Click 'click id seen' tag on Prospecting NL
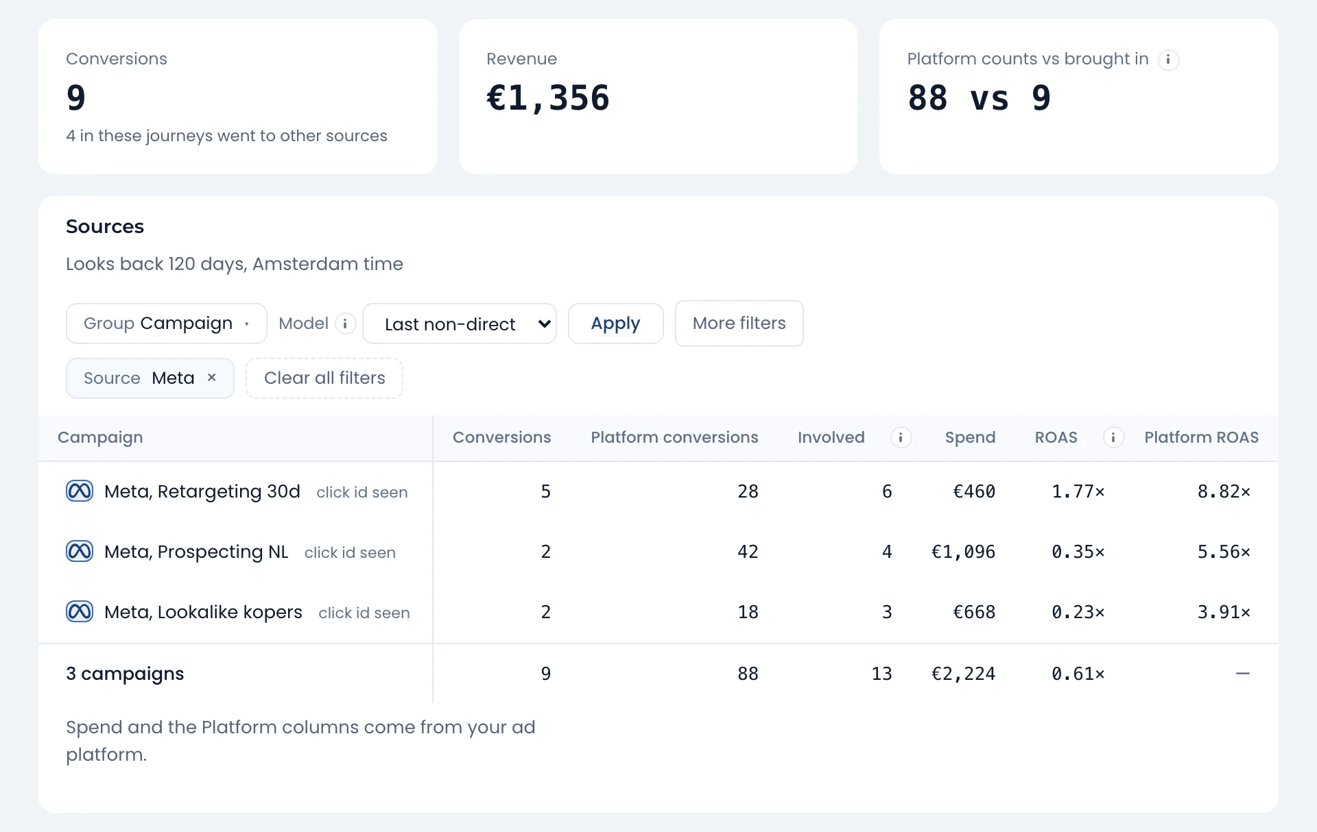This screenshot has width=1317, height=832. pos(350,552)
